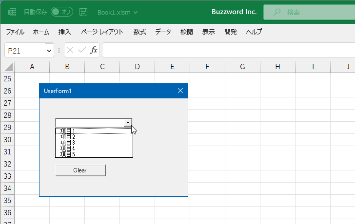Open the ページ レイアウト ribbon tab
This screenshot has height=224, width=355.
tap(102, 32)
